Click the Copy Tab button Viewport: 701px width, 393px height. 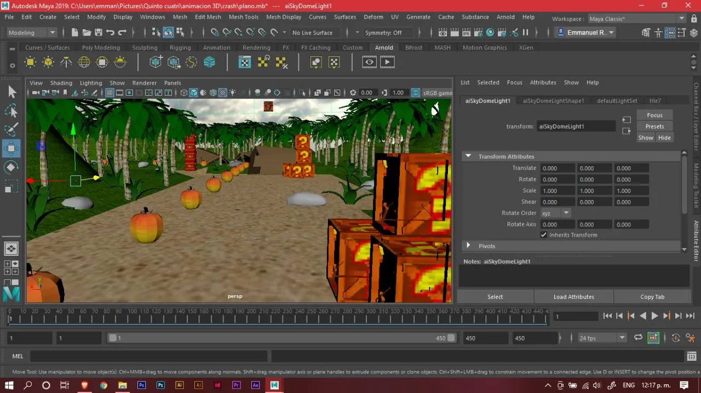click(652, 297)
